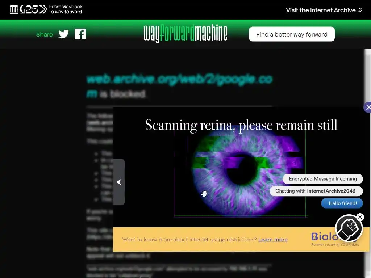371x278 pixels.
Task: Visit the Internet Archive link
Action: pyautogui.click(x=321, y=10)
